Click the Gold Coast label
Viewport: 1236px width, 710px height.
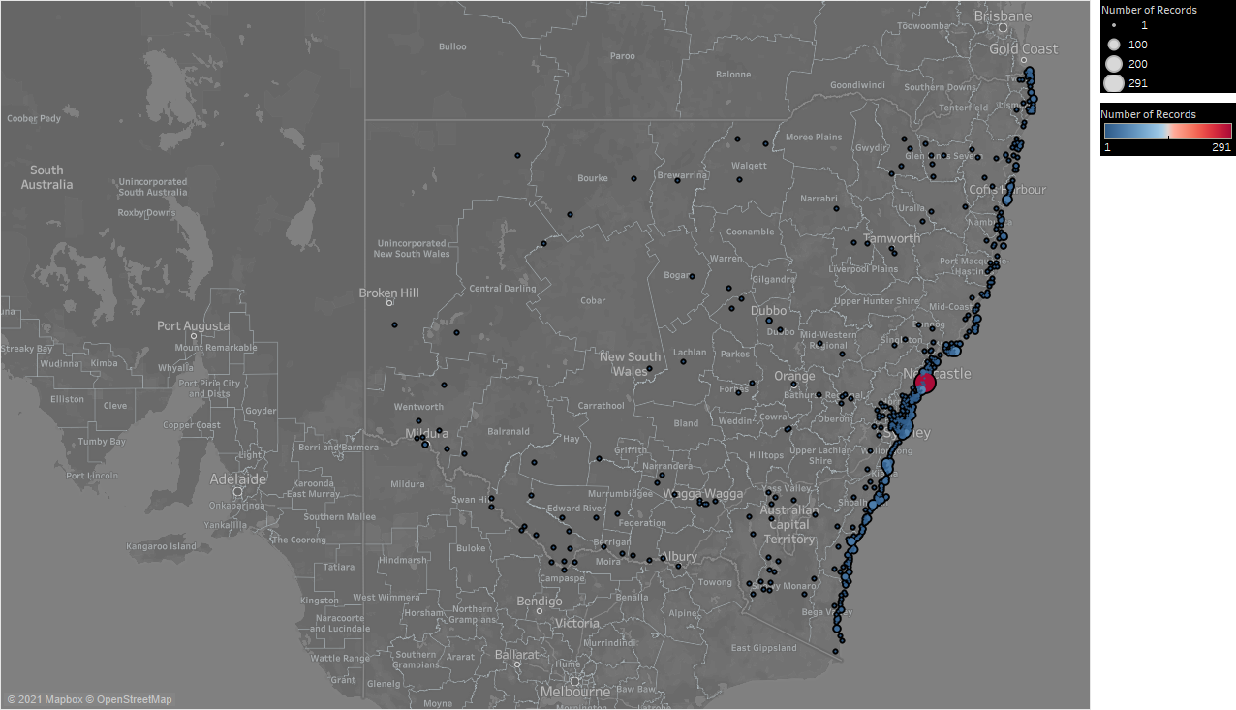coord(1024,49)
